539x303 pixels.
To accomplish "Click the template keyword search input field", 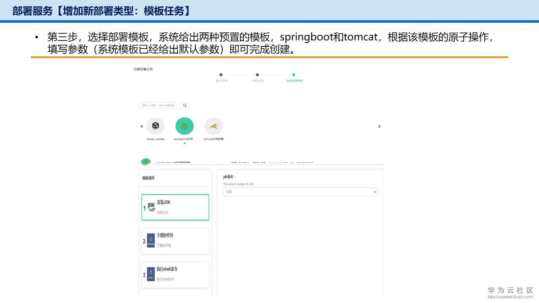I will click(162, 105).
